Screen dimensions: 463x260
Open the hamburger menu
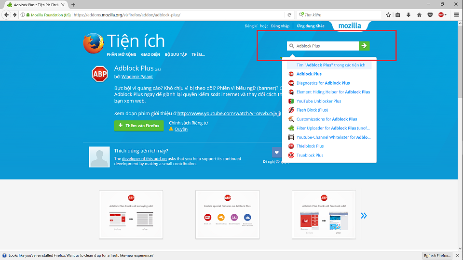pos(456,15)
